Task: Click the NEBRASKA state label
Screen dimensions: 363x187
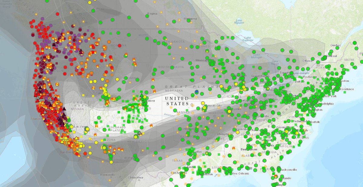Action: pyautogui.click(x=174, y=90)
